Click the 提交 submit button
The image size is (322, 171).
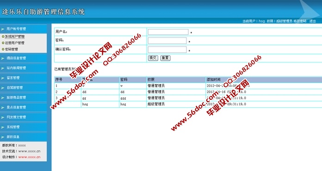click(x=153, y=58)
